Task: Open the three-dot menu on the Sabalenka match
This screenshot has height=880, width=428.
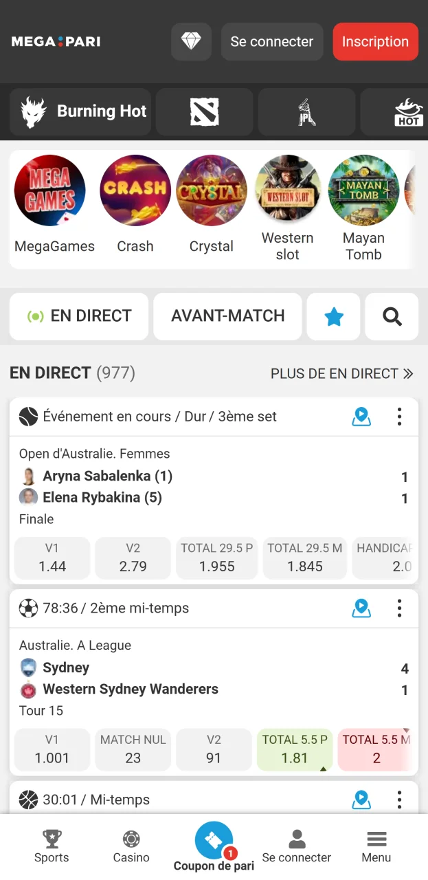Action: tap(399, 416)
